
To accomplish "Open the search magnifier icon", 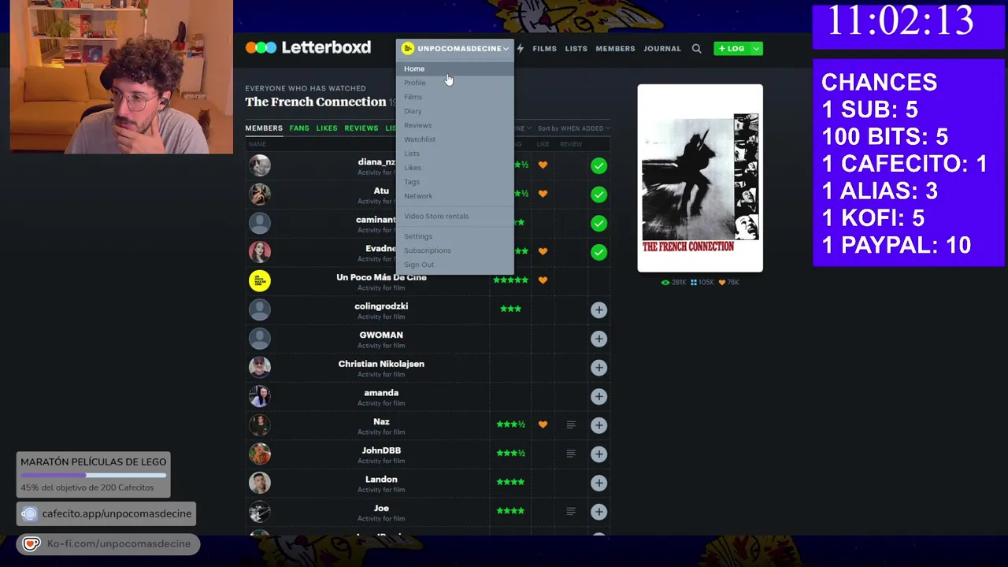I will point(696,48).
